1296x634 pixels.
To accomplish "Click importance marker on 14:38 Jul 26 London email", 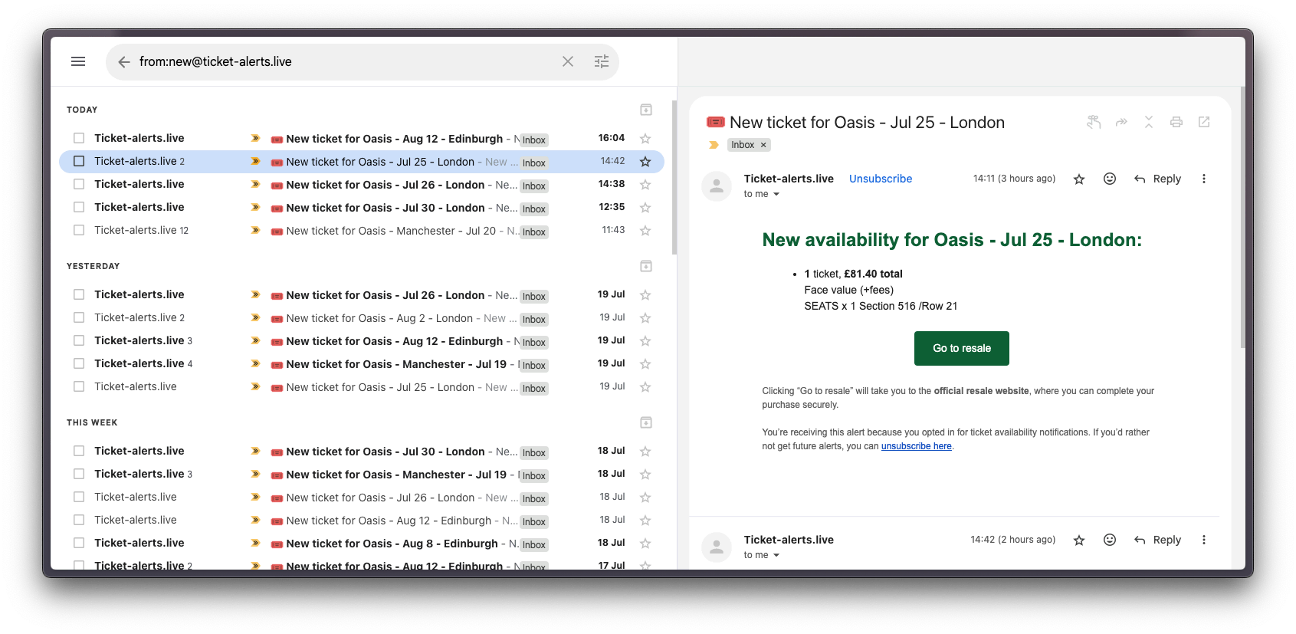I will click(255, 185).
